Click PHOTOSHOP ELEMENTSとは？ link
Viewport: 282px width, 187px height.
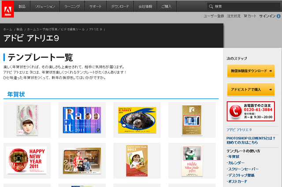251,138
